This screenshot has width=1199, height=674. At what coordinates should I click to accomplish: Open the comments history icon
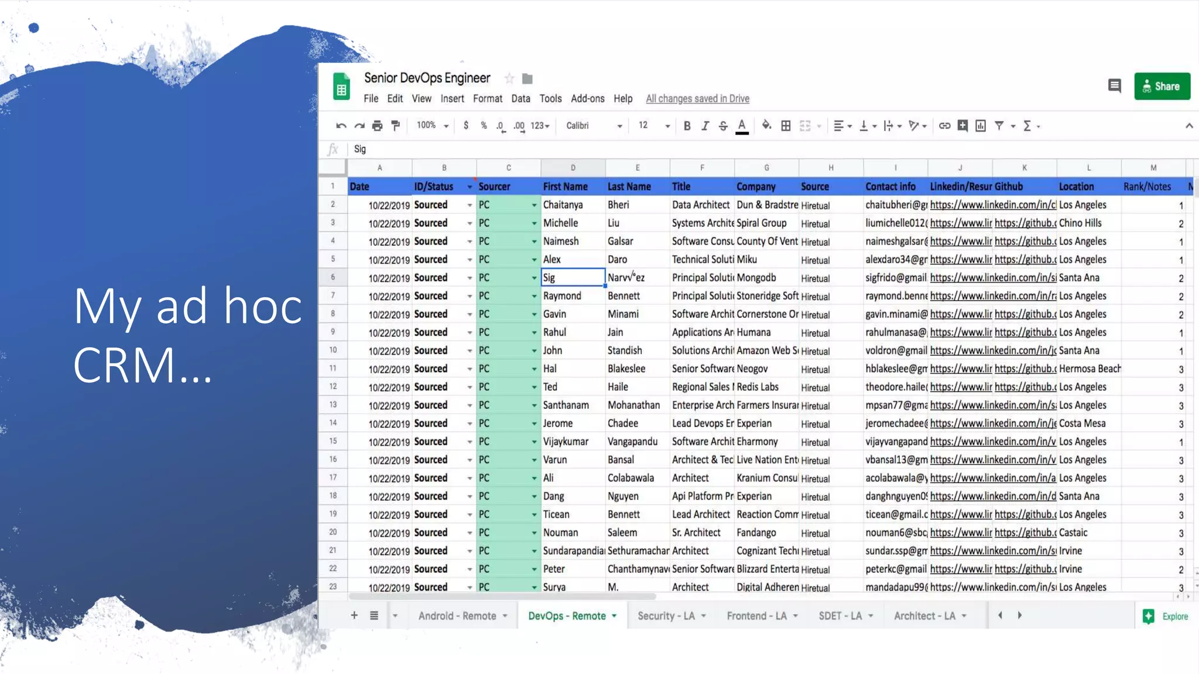[x=1114, y=86]
